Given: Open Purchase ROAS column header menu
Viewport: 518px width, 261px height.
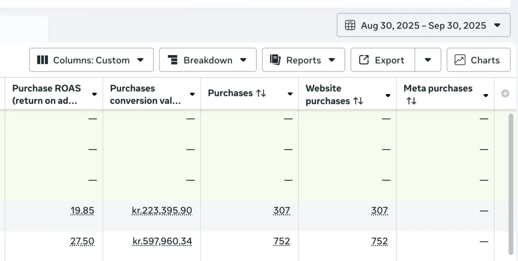Looking at the screenshot, I should click(x=95, y=94).
